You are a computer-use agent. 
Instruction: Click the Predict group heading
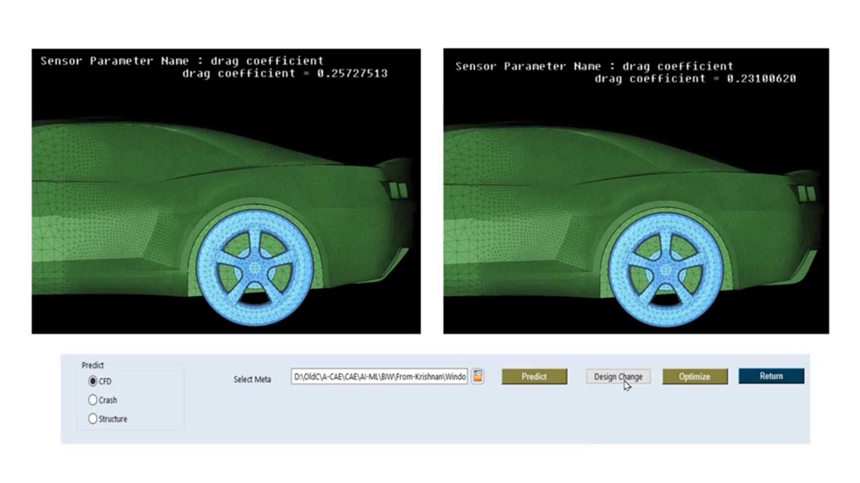(x=92, y=365)
